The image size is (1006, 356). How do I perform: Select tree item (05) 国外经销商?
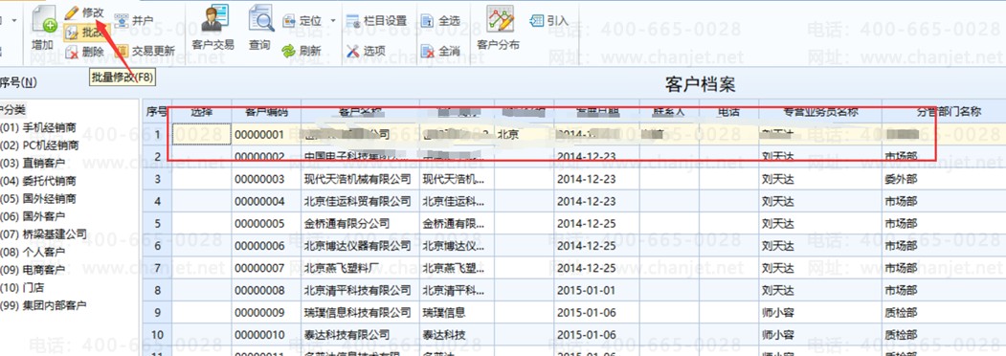coord(38,199)
